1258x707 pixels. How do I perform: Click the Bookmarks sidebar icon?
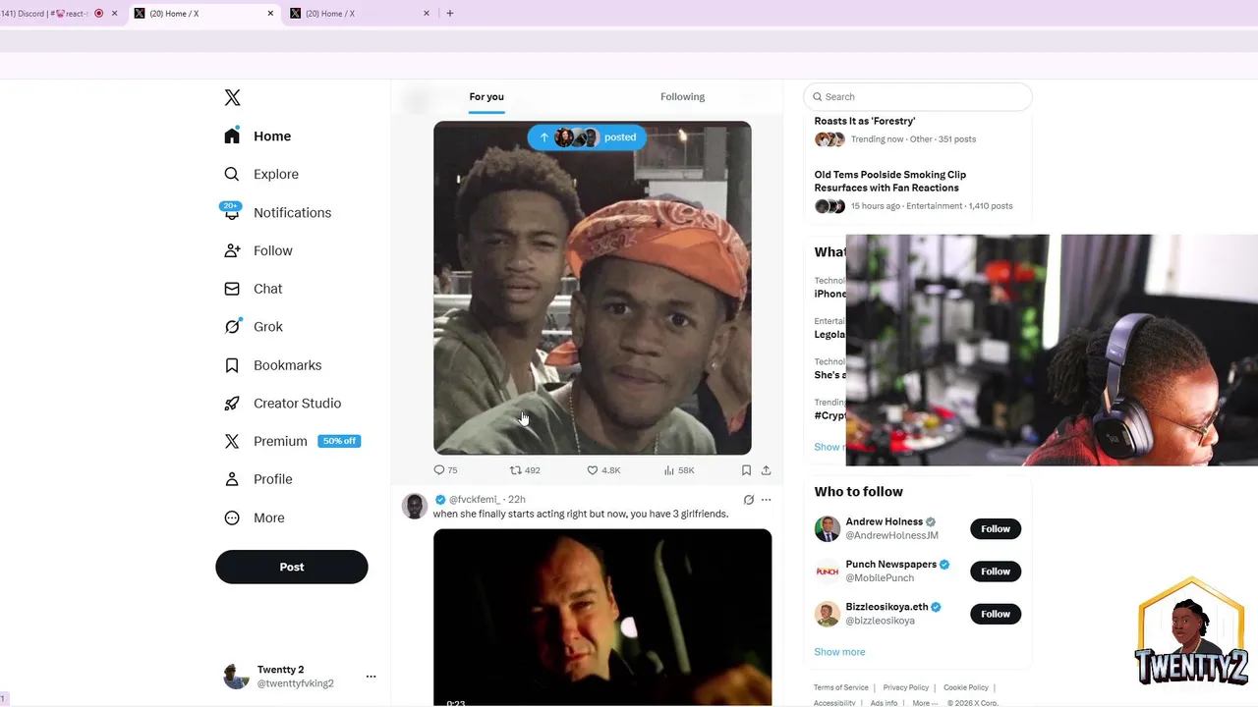[232, 365]
